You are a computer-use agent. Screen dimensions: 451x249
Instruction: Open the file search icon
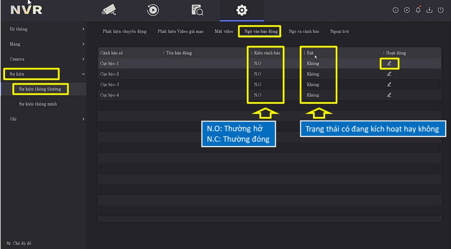[197, 10]
